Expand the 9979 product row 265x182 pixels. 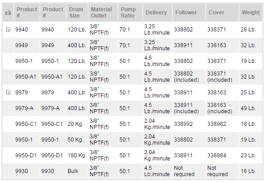pos(8,93)
